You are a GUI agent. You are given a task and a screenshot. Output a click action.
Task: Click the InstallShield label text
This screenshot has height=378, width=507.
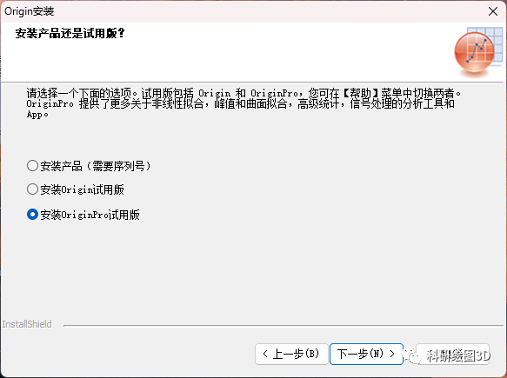coord(27,324)
